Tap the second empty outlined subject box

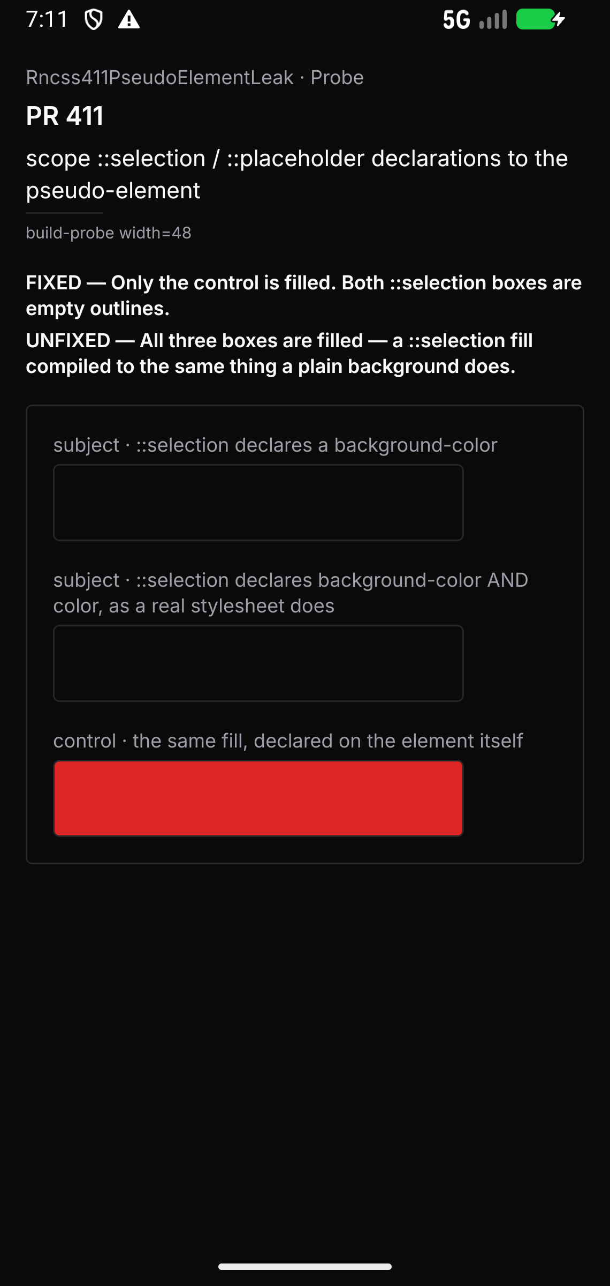pyautogui.click(x=258, y=663)
